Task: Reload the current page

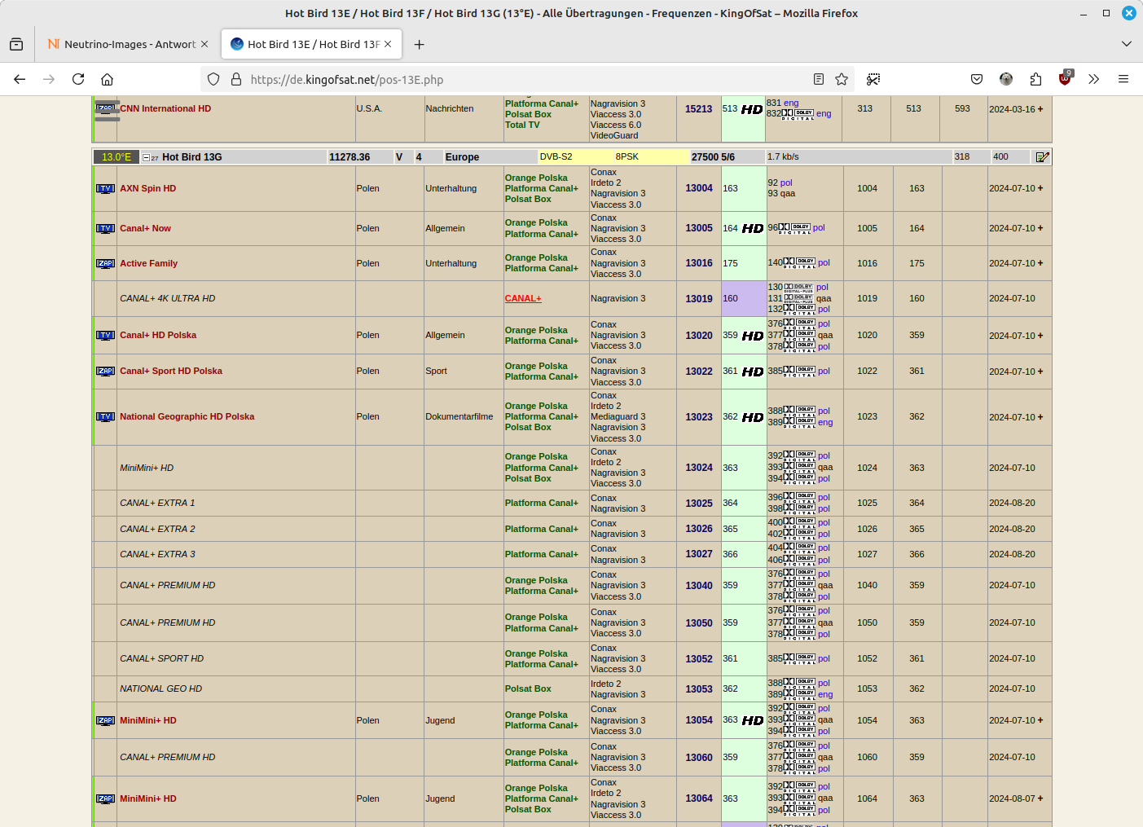Action: (x=78, y=79)
